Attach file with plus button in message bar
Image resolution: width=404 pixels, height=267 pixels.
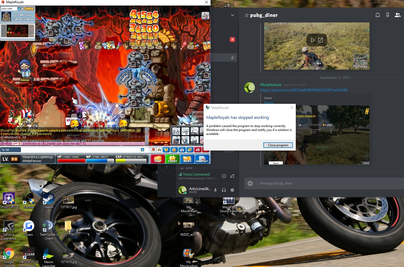click(250, 183)
